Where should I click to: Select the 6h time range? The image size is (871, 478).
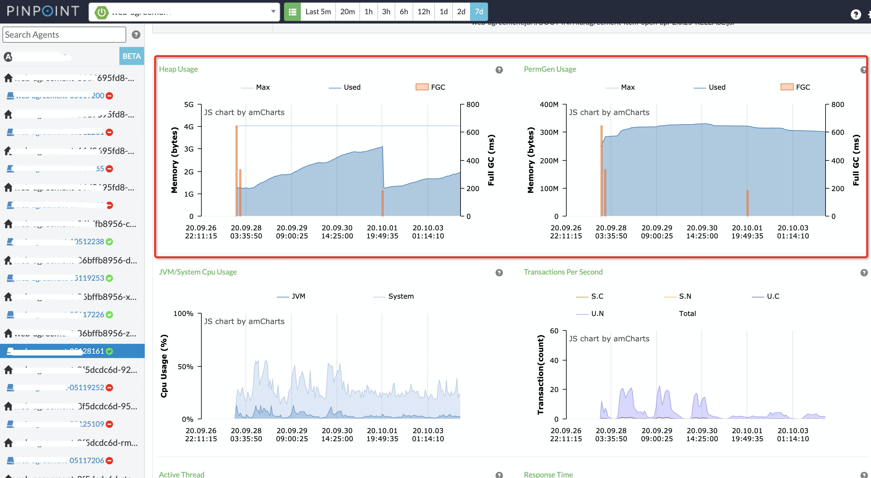(404, 12)
